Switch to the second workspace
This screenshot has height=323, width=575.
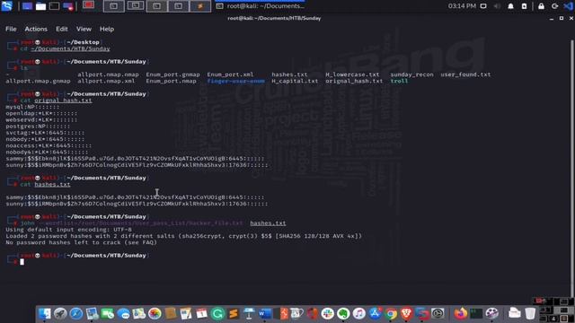pos(136,6)
